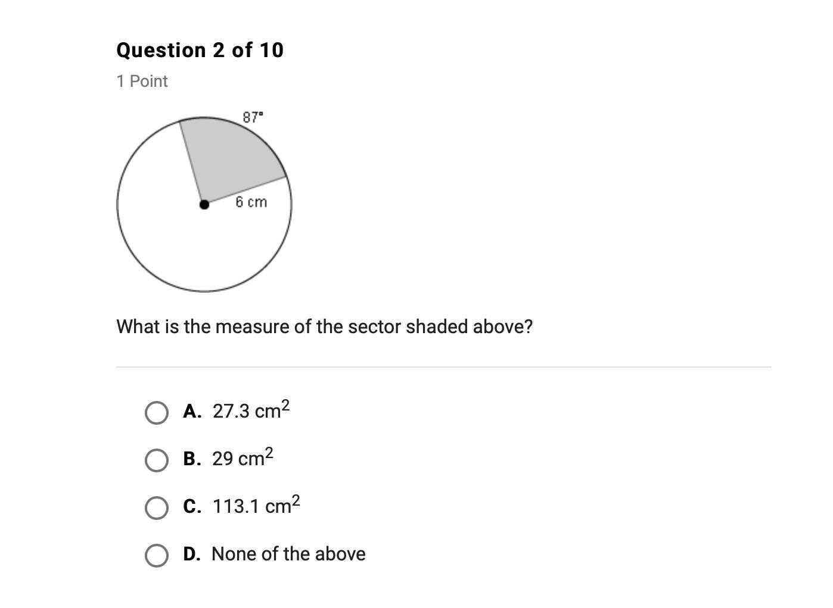
Task: Click the "6 cm" radius label
Action: click(251, 202)
